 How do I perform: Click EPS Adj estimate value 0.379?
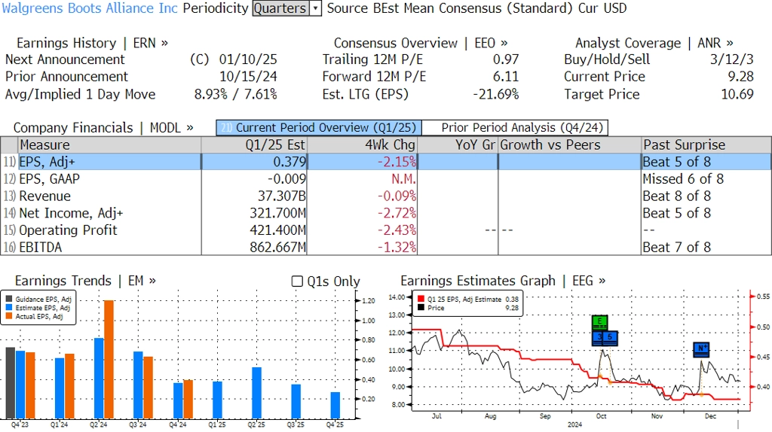point(289,162)
